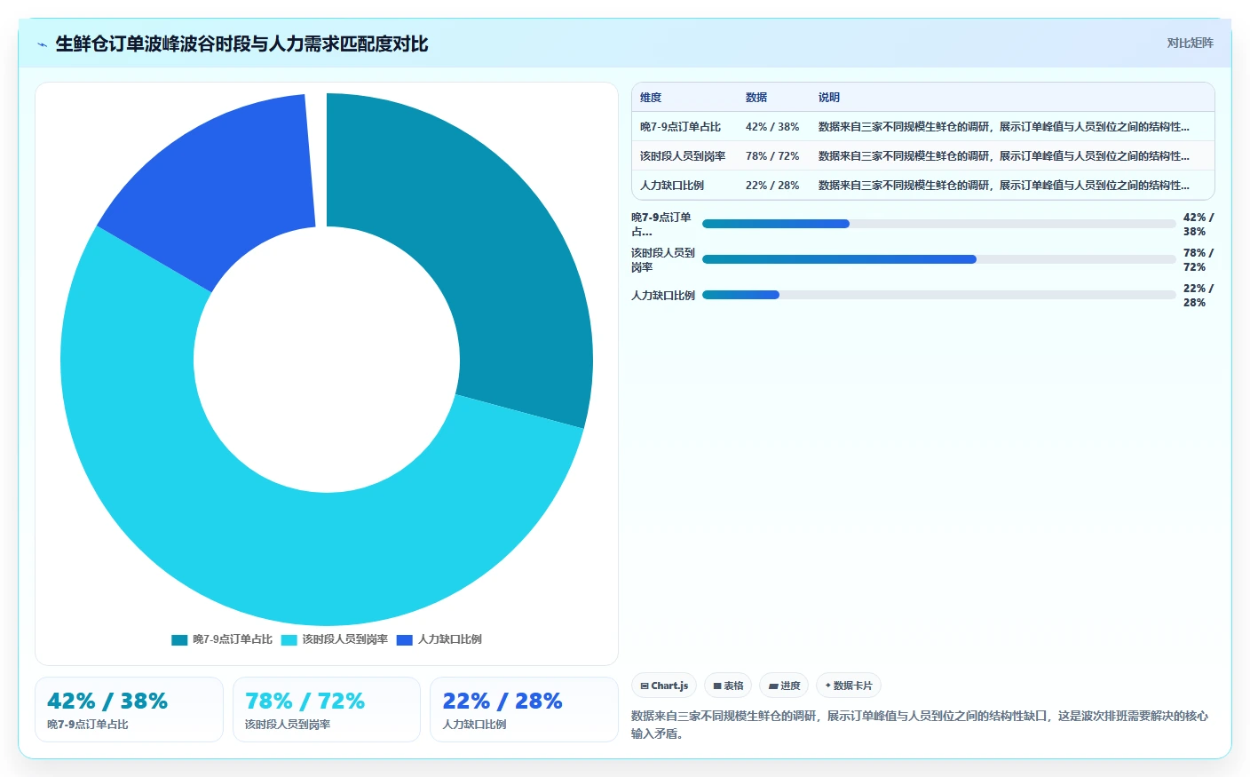Click the 人力缺口比例 progress bar
Viewport: 1250px width, 777px height.
(x=938, y=295)
